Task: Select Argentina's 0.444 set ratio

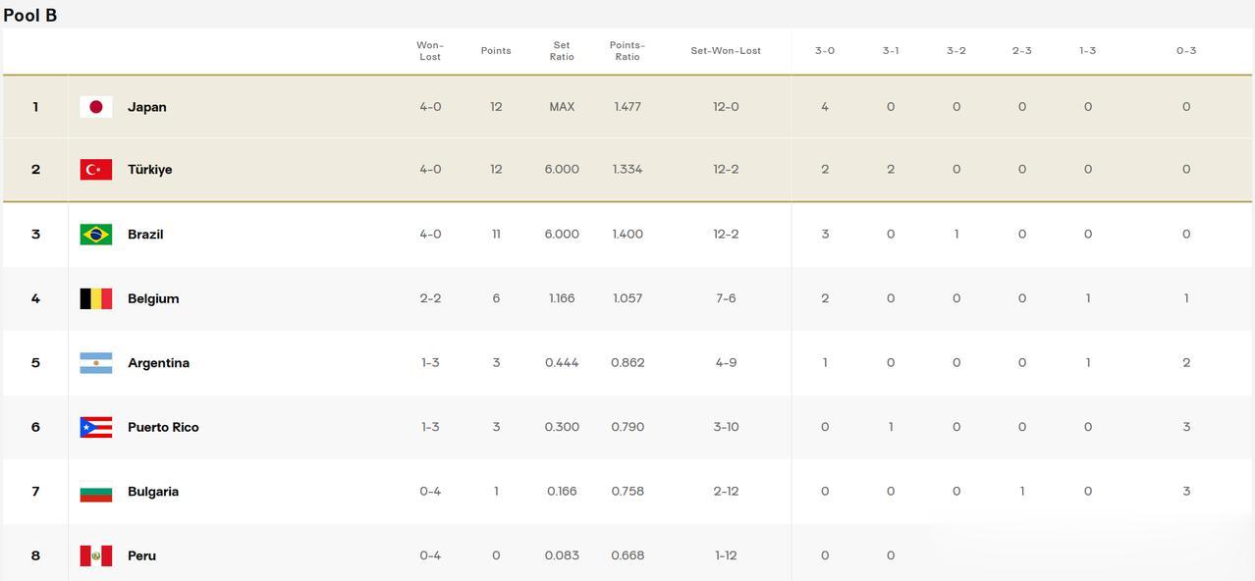Action: pyautogui.click(x=562, y=363)
